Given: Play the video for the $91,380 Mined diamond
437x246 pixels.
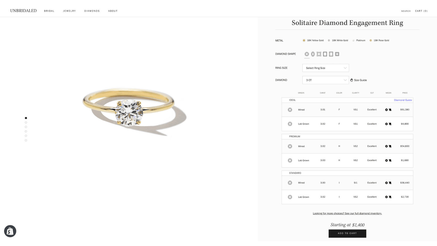Looking at the screenshot, I should [386, 110].
